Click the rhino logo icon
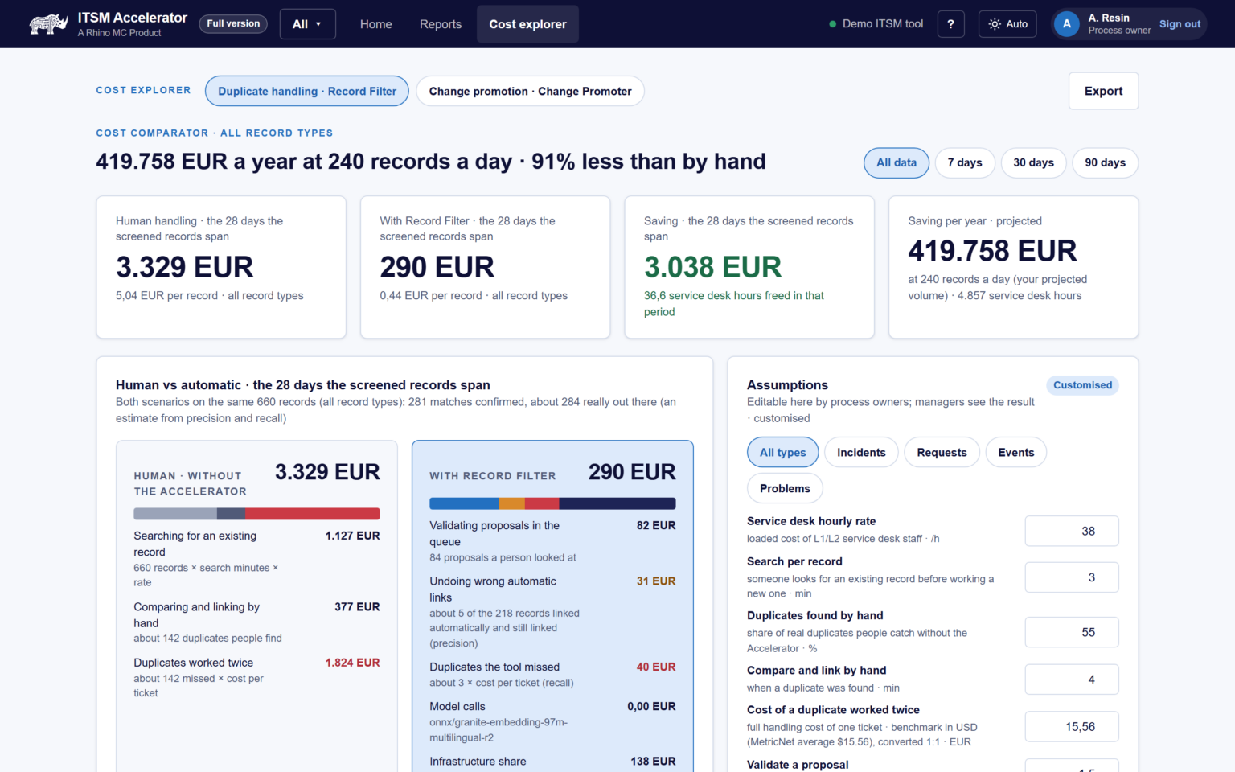The width and height of the screenshot is (1235, 772). click(48, 24)
